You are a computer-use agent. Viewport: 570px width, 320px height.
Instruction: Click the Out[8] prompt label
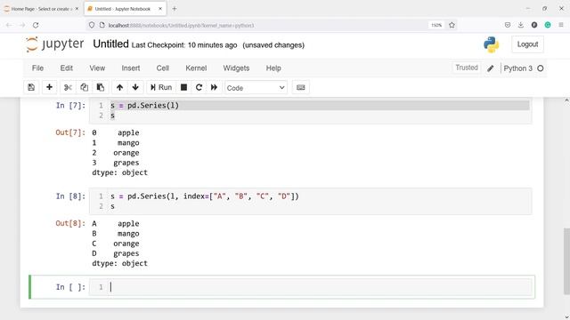tap(70, 223)
